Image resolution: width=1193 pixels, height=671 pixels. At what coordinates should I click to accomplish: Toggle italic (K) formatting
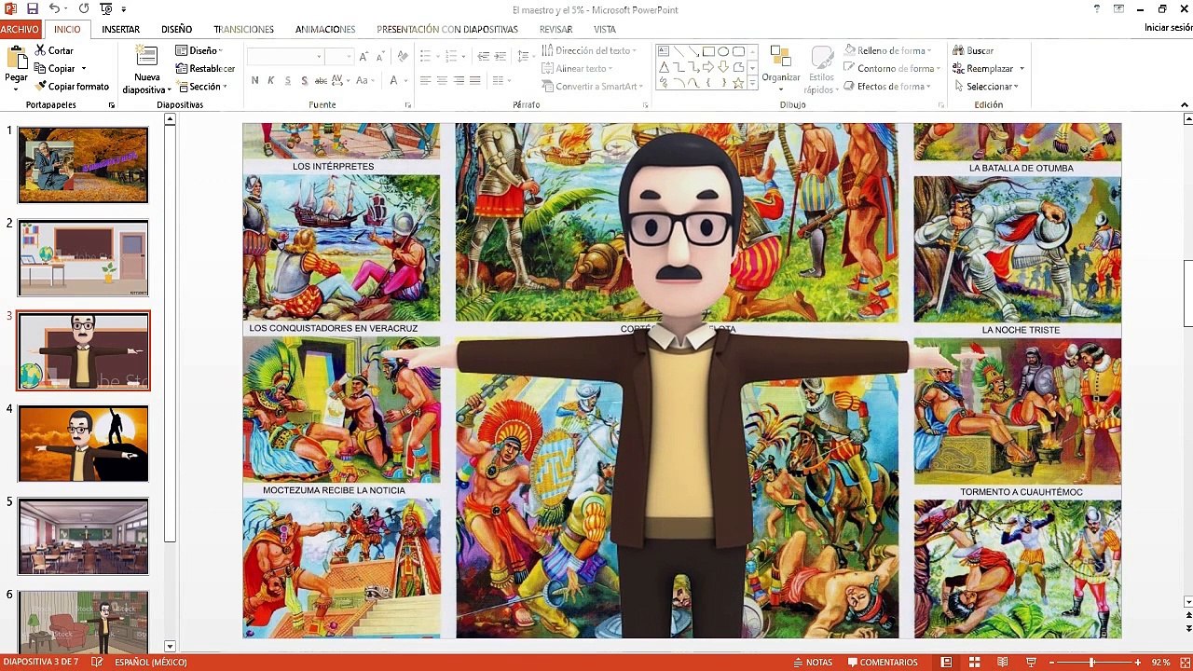click(x=271, y=80)
